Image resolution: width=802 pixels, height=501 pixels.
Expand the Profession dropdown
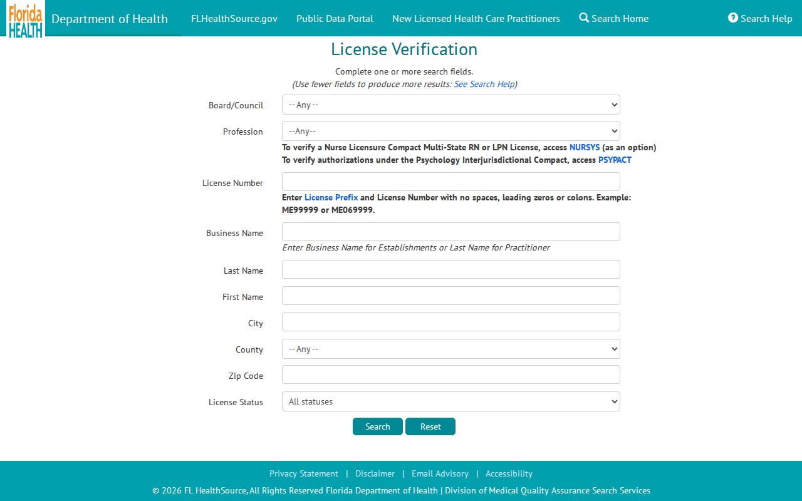(x=451, y=131)
